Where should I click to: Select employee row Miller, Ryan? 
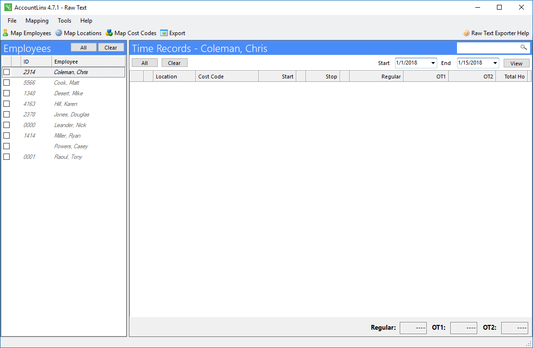tap(63, 135)
